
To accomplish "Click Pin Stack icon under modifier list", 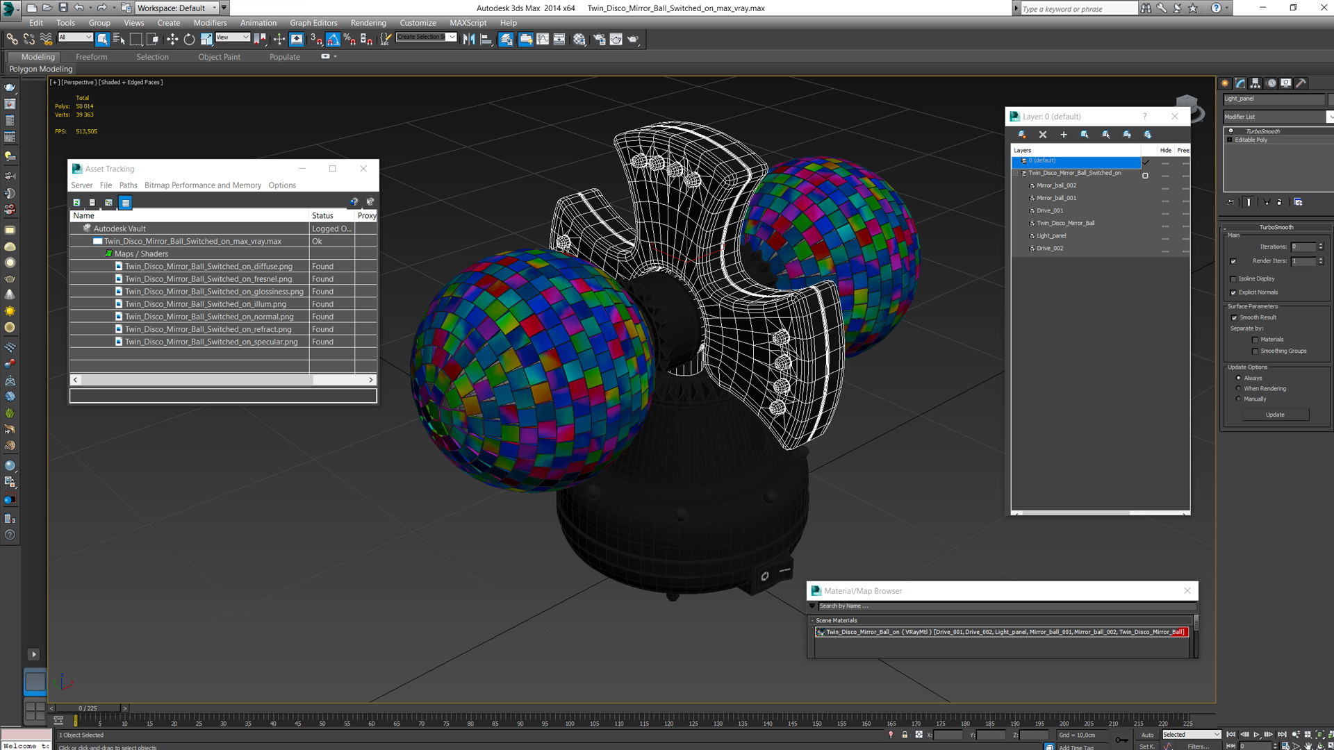I will pyautogui.click(x=1230, y=202).
